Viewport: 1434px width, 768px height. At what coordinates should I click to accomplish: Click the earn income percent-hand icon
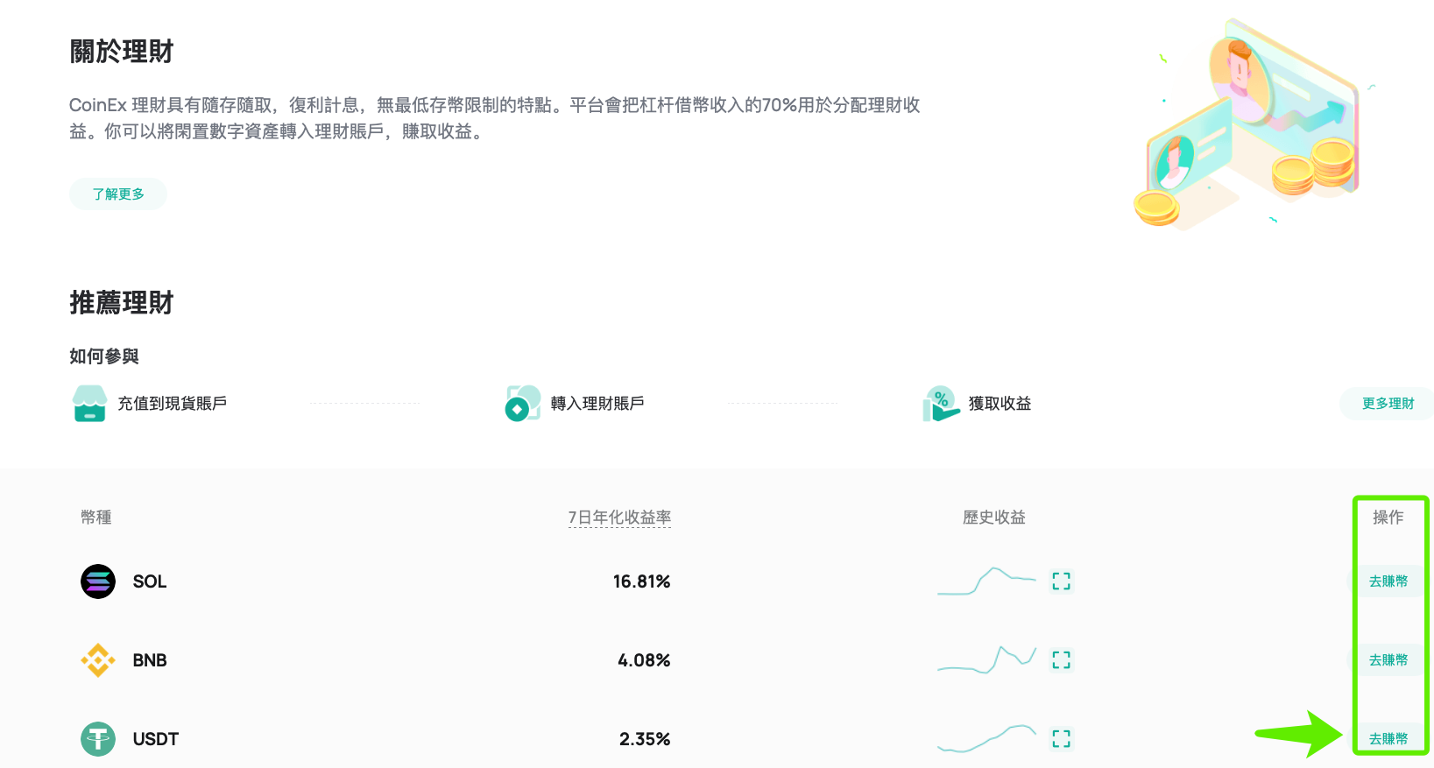[x=940, y=404]
